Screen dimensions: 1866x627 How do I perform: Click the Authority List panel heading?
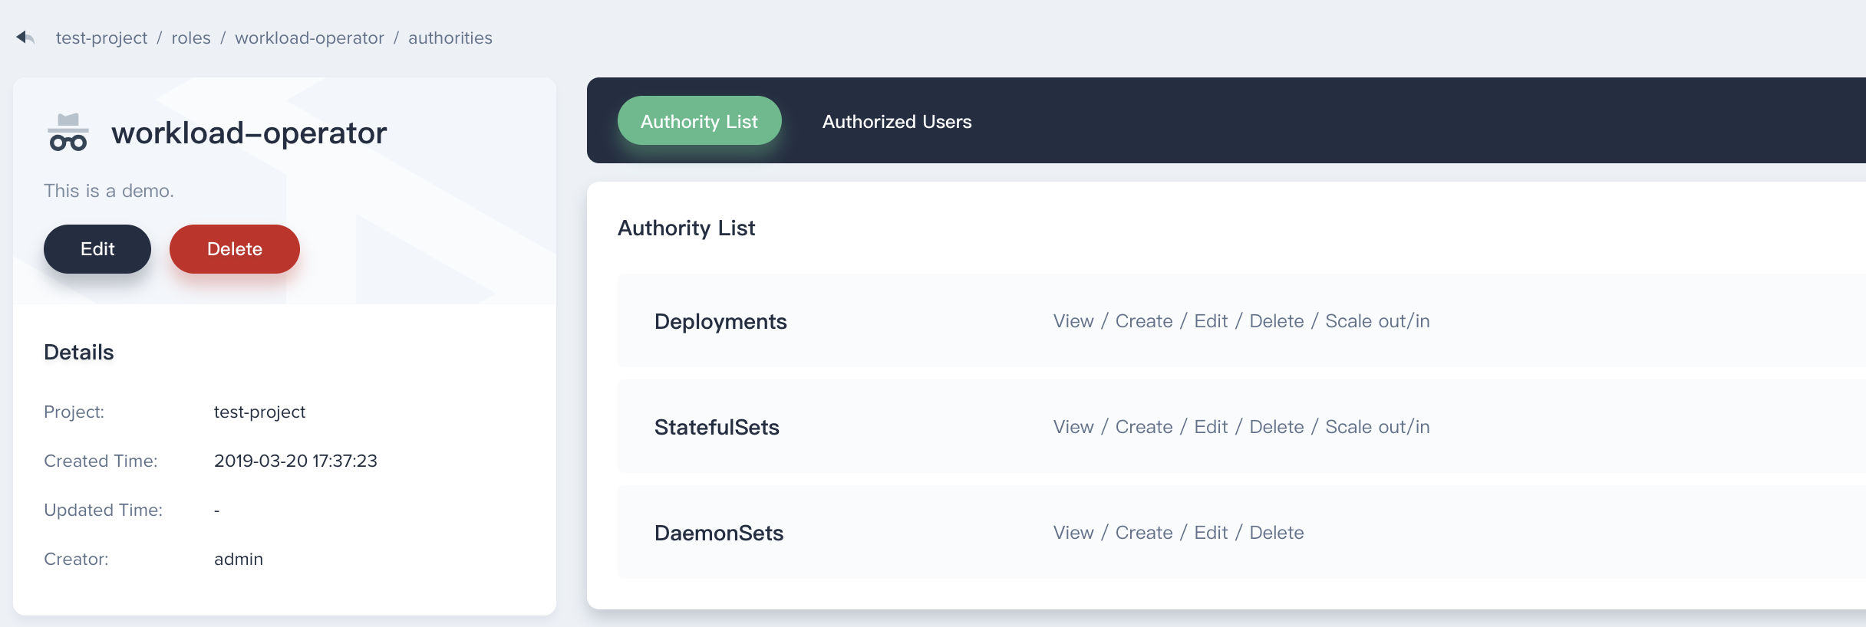click(x=687, y=228)
